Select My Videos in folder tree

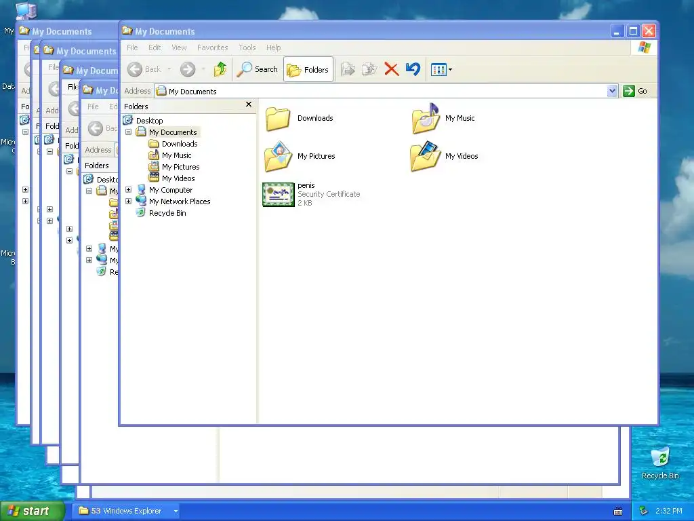178,178
